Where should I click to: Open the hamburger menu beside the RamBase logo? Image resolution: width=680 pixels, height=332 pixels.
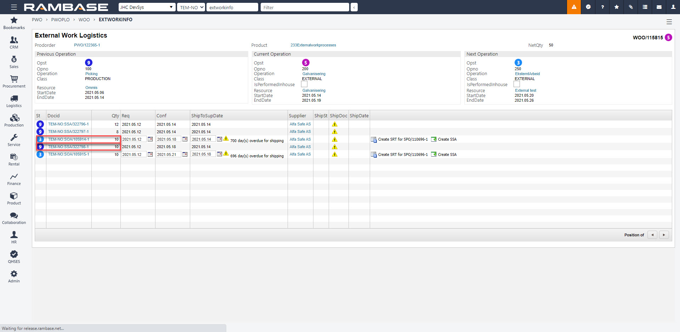[14, 7]
